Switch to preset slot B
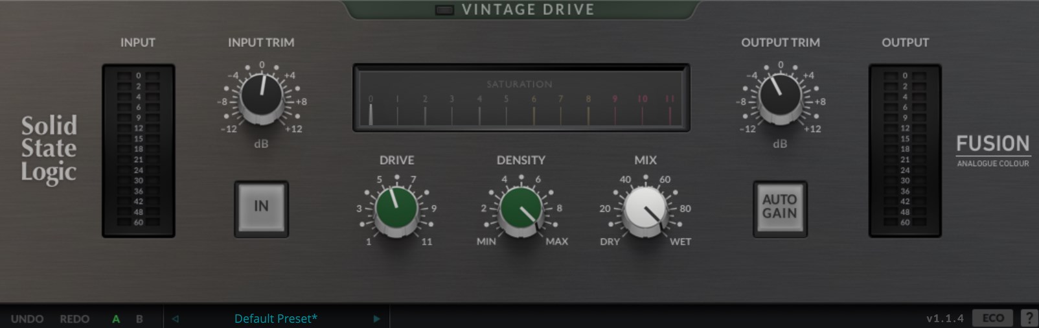 tap(139, 319)
